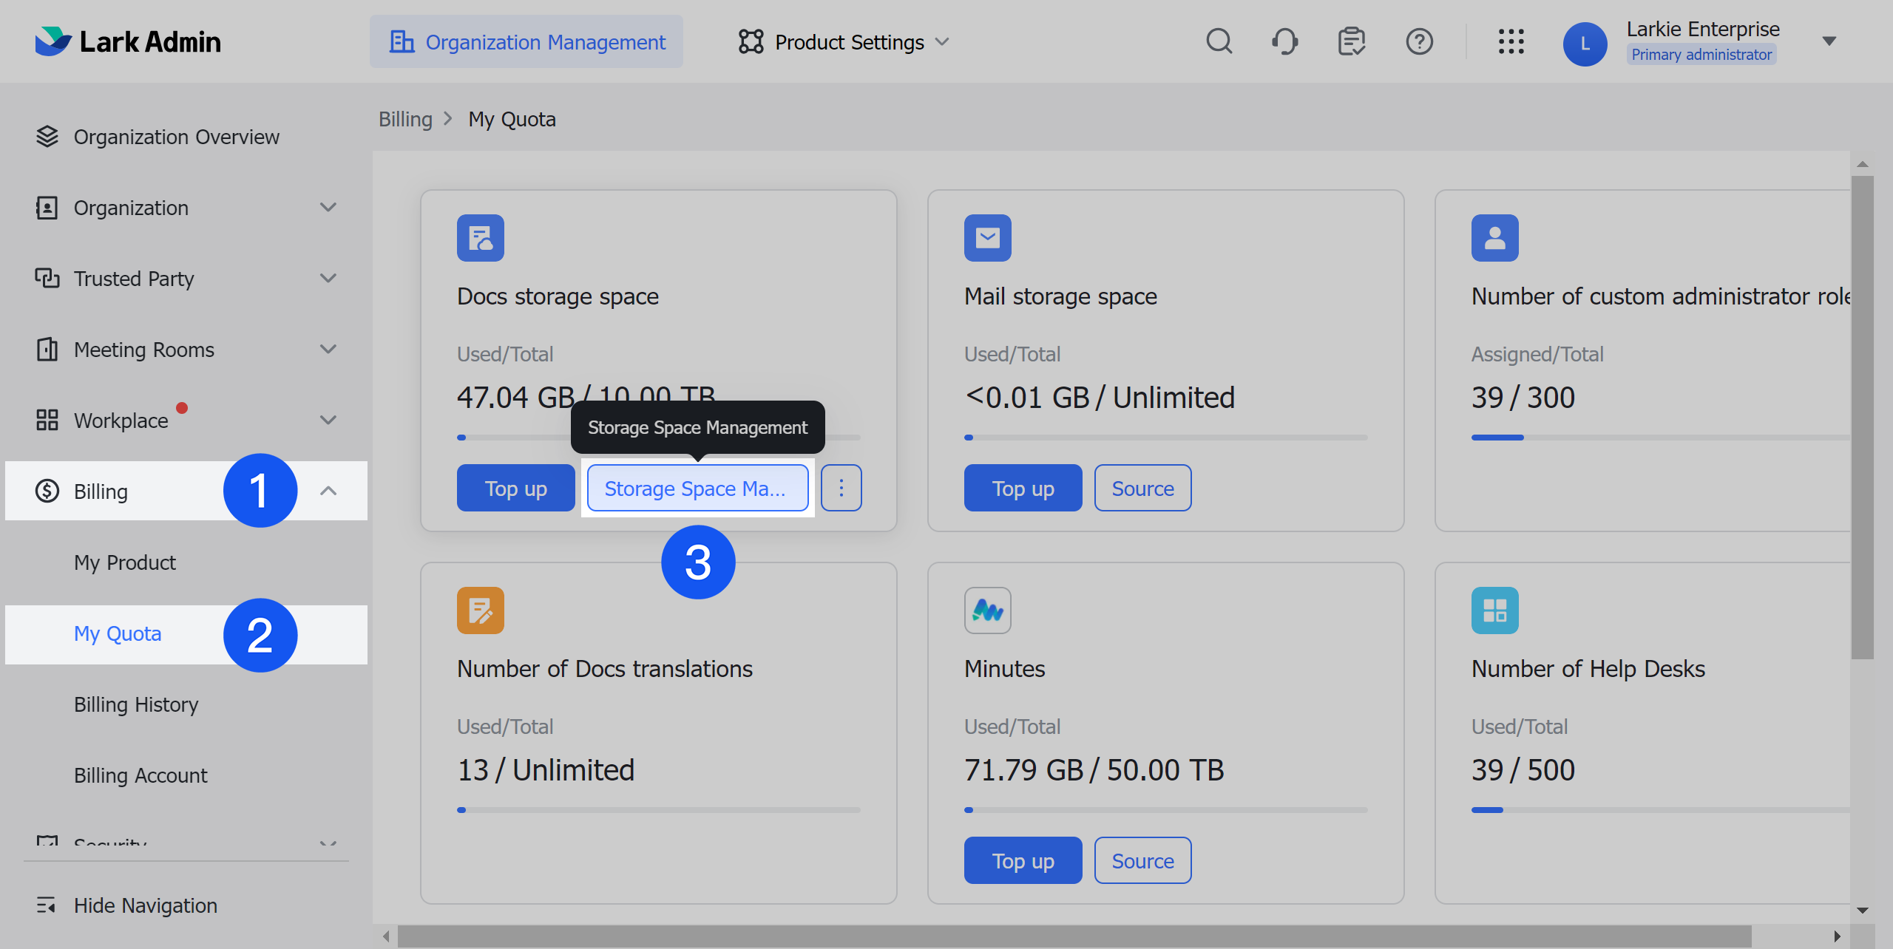Screen dimensions: 1893x949
Task: Open Billing Account page
Action: pyautogui.click(x=140, y=775)
